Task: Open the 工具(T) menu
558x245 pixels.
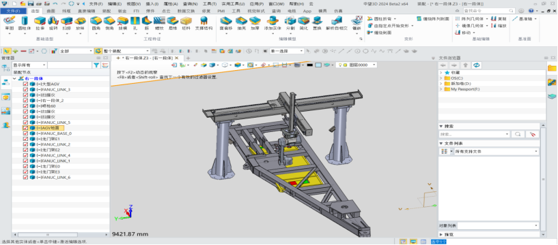Action: 209,3
